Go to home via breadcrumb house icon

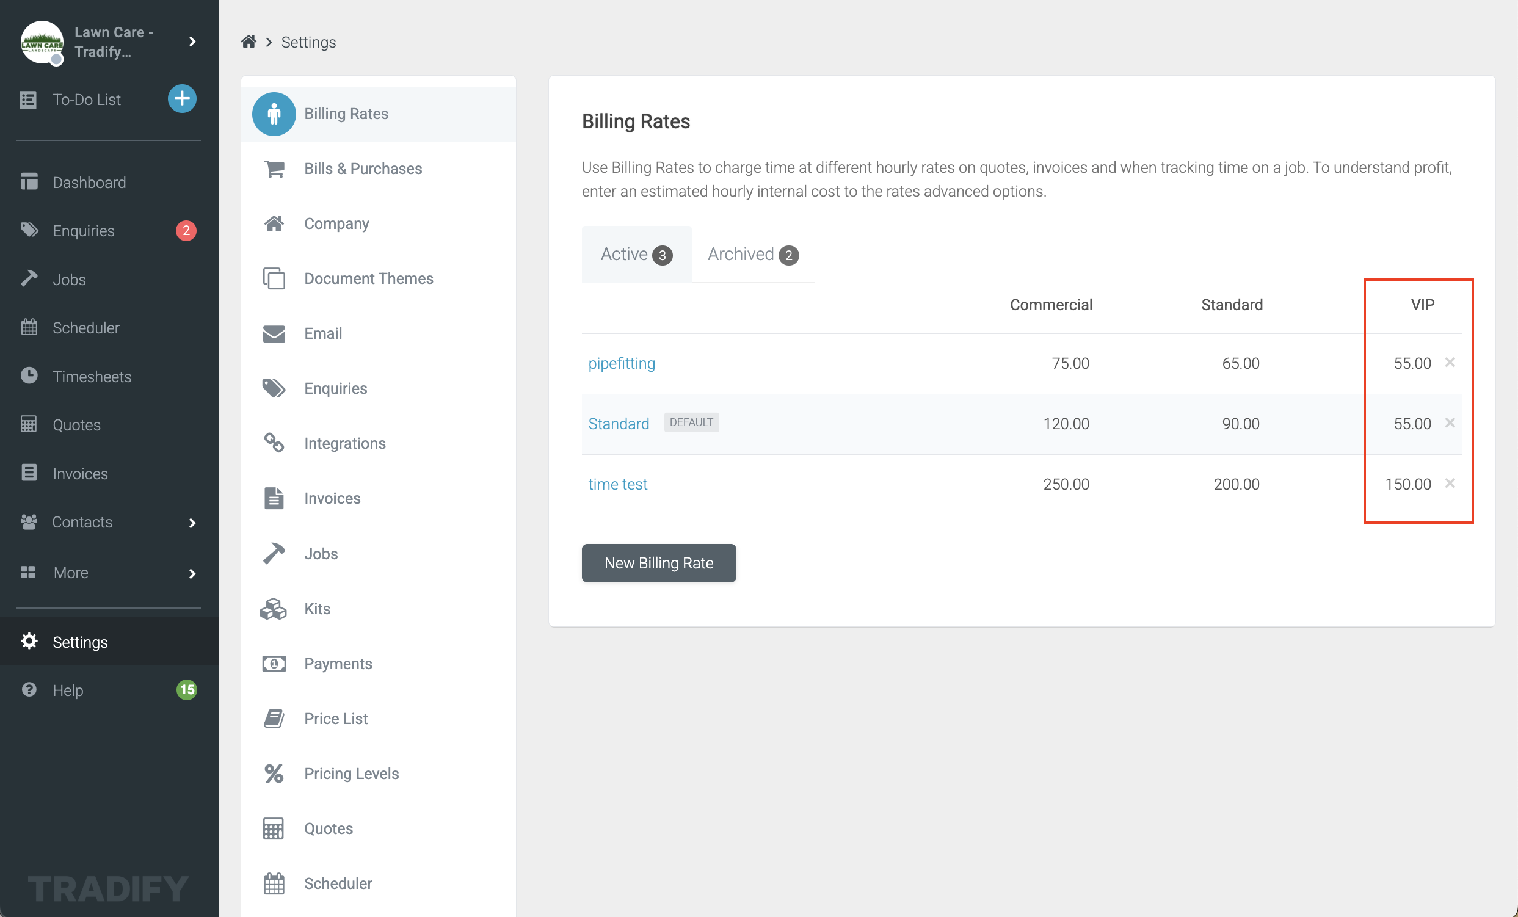pos(249,42)
